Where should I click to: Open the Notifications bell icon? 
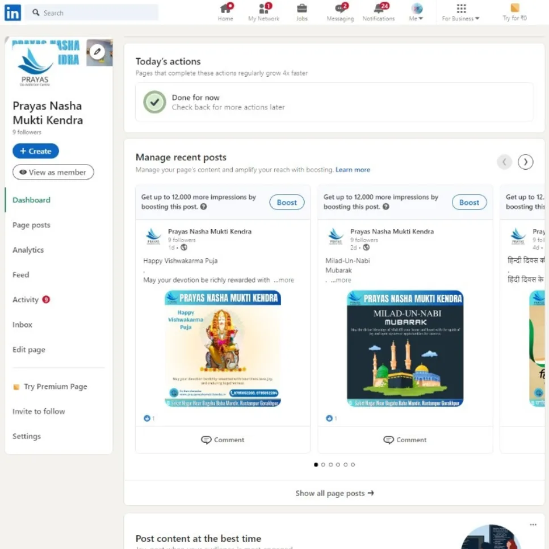(x=379, y=12)
